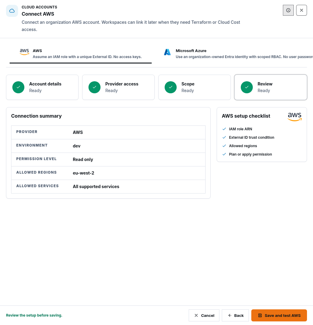Screen dimensions: 313x325
Task: Click the 'dev' environment value
Action: (x=76, y=146)
